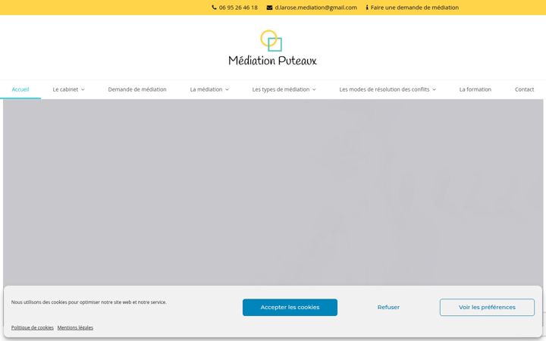Click the 'Médiation Puteaux' site title
This screenshot has width=546, height=341.
[273, 61]
